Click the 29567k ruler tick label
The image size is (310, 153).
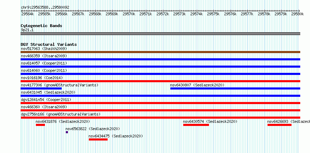[x=78, y=14]
